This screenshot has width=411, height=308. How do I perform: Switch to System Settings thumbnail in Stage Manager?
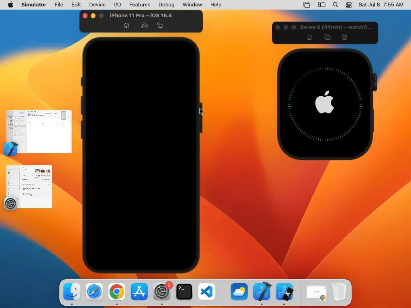point(29,187)
